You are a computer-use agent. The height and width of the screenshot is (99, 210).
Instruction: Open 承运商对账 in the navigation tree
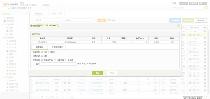click(14, 90)
